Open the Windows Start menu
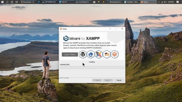This screenshot has height=102, width=182. click(x=2, y=2)
